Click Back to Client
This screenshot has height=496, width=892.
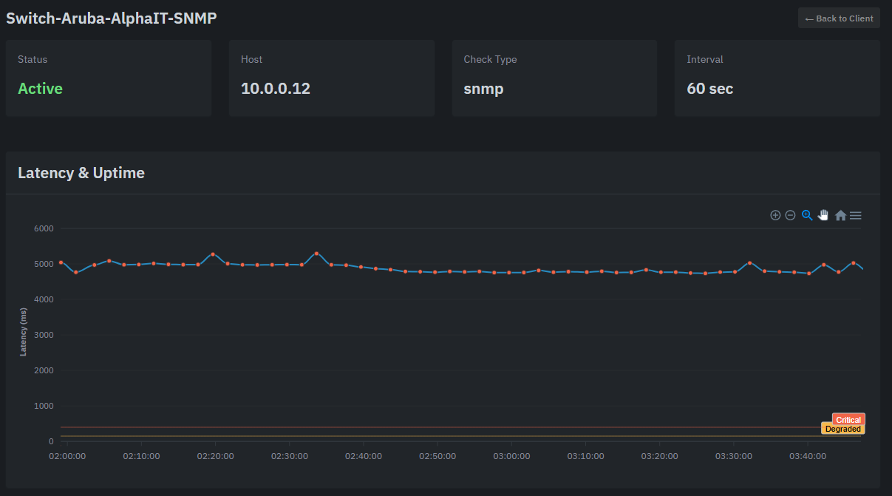pos(839,18)
